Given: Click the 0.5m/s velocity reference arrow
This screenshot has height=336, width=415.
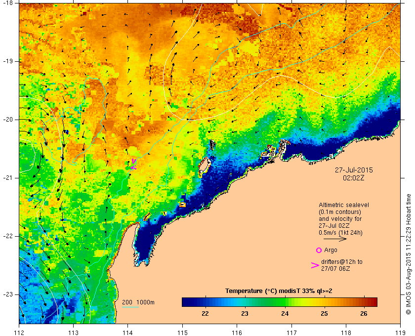Looking at the screenshot, I should pyautogui.click(x=335, y=239).
